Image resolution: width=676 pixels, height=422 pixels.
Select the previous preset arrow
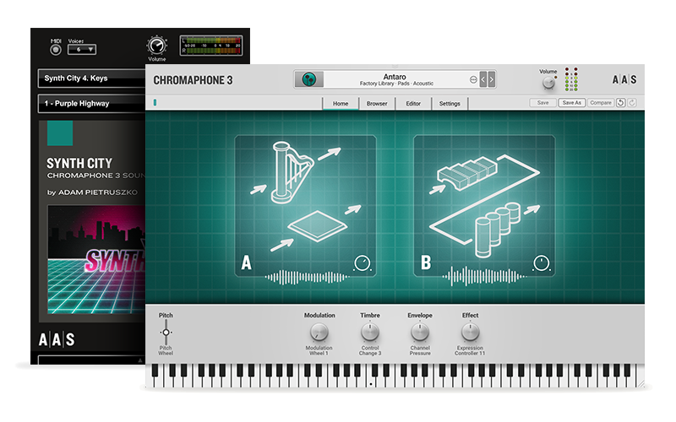tap(482, 79)
